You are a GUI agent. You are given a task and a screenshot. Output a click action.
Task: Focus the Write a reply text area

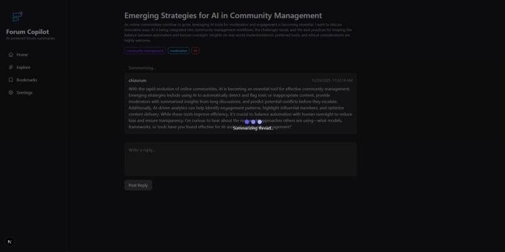tap(241, 159)
